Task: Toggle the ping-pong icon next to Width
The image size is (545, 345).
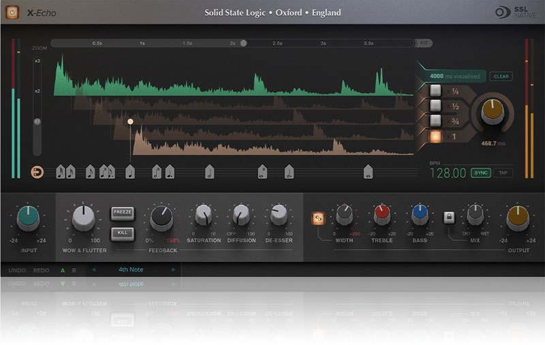Action: click(x=318, y=218)
